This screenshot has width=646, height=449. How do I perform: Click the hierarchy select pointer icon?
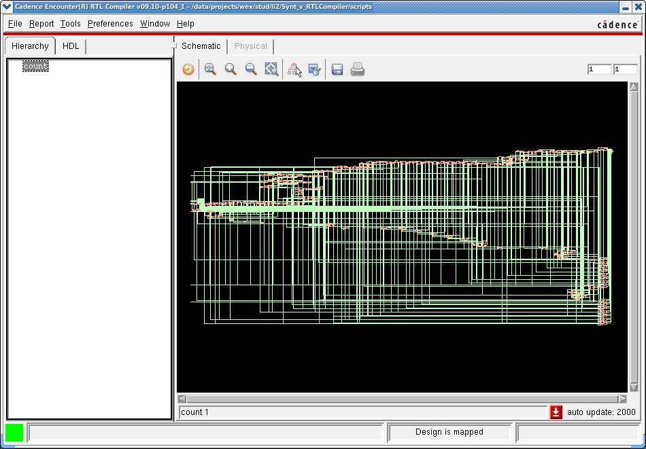295,70
